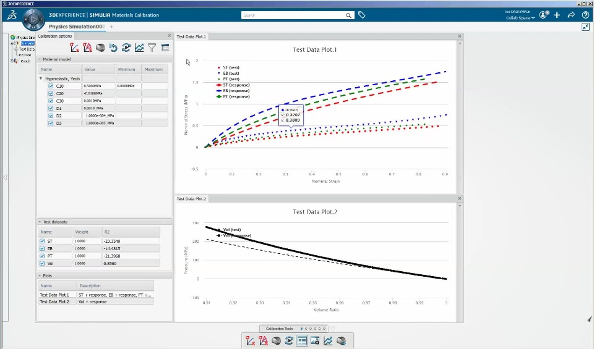This screenshot has height=349, width=594.
Task: Click the stress-strain test data icon in Calibration options
Action: (x=75, y=48)
